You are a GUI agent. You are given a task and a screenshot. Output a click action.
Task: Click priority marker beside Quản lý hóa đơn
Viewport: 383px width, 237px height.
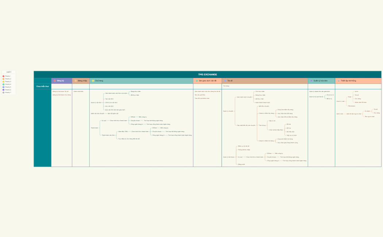point(312,81)
